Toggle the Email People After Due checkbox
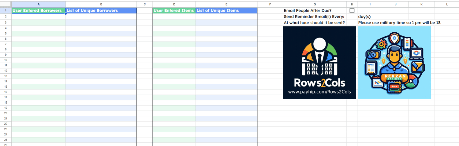Viewport: 459px width, 146px height. tap(352, 10)
